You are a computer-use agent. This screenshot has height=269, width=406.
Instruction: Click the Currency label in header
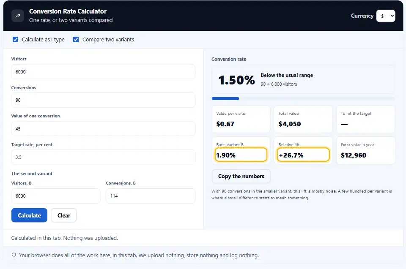[x=362, y=16]
